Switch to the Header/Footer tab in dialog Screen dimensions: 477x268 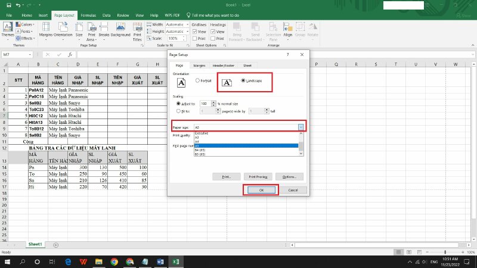(223, 65)
